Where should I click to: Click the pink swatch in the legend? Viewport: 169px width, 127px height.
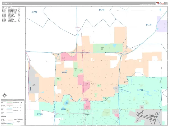coord(10,104)
